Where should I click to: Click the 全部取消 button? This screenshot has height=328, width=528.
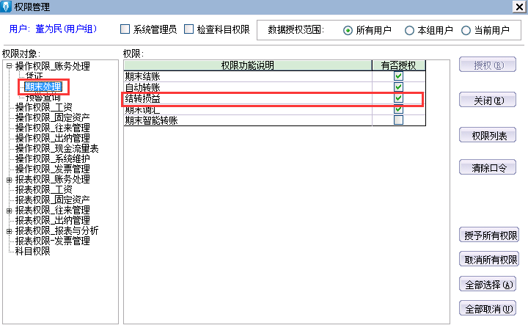(488, 307)
